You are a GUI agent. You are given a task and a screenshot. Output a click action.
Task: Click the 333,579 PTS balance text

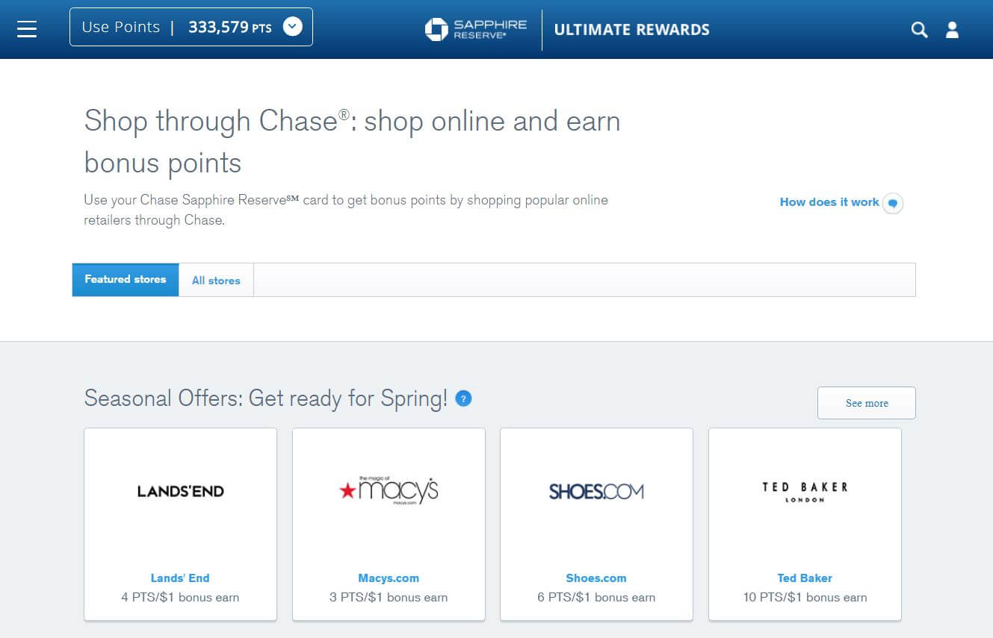(x=230, y=28)
